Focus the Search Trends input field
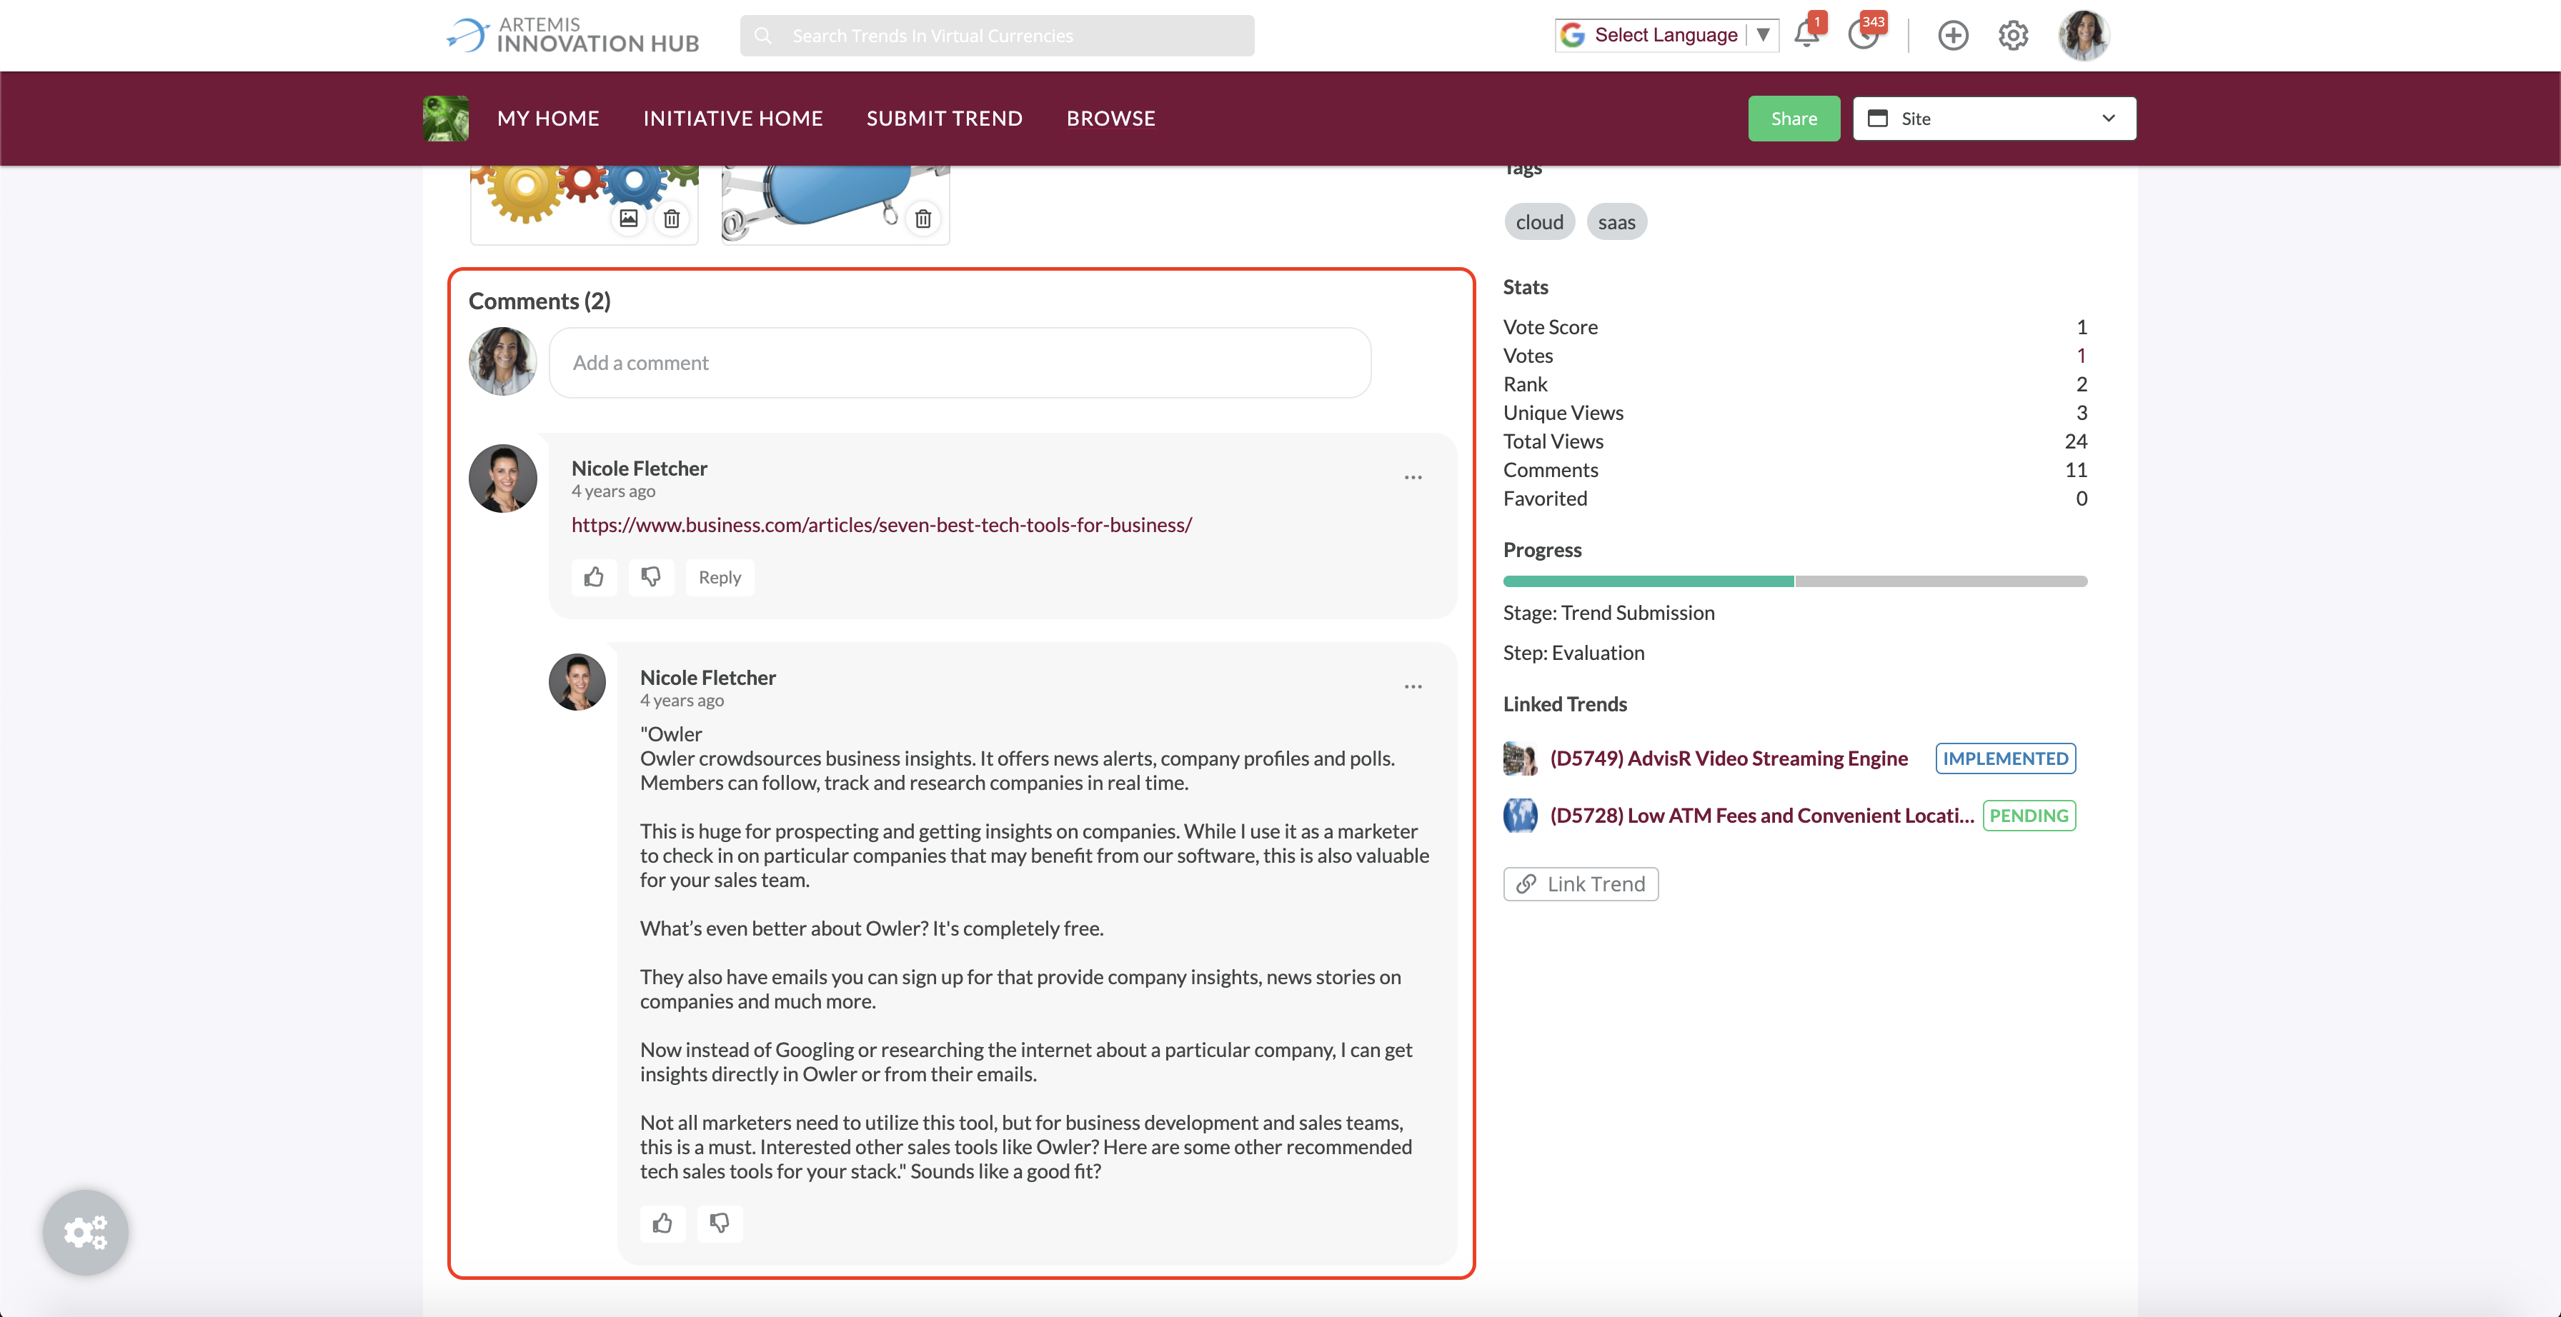The image size is (2561, 1317). point(996,36)
